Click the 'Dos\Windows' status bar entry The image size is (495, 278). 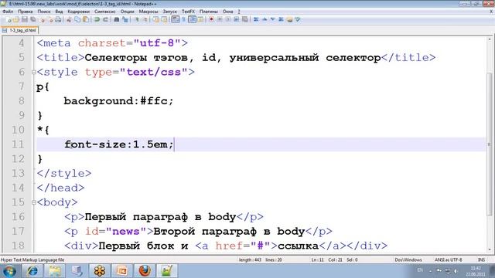point(408,260)
